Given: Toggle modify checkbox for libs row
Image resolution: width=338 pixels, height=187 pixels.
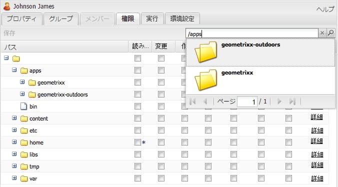Looking at the screenshot, I should click(161, 154).
